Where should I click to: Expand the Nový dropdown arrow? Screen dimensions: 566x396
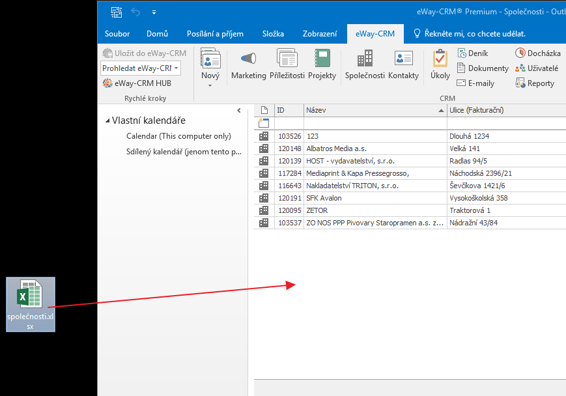pyautogui.click(x=210, y=85)
